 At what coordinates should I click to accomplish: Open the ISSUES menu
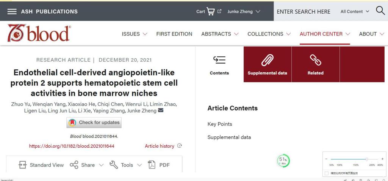(135, 34)
